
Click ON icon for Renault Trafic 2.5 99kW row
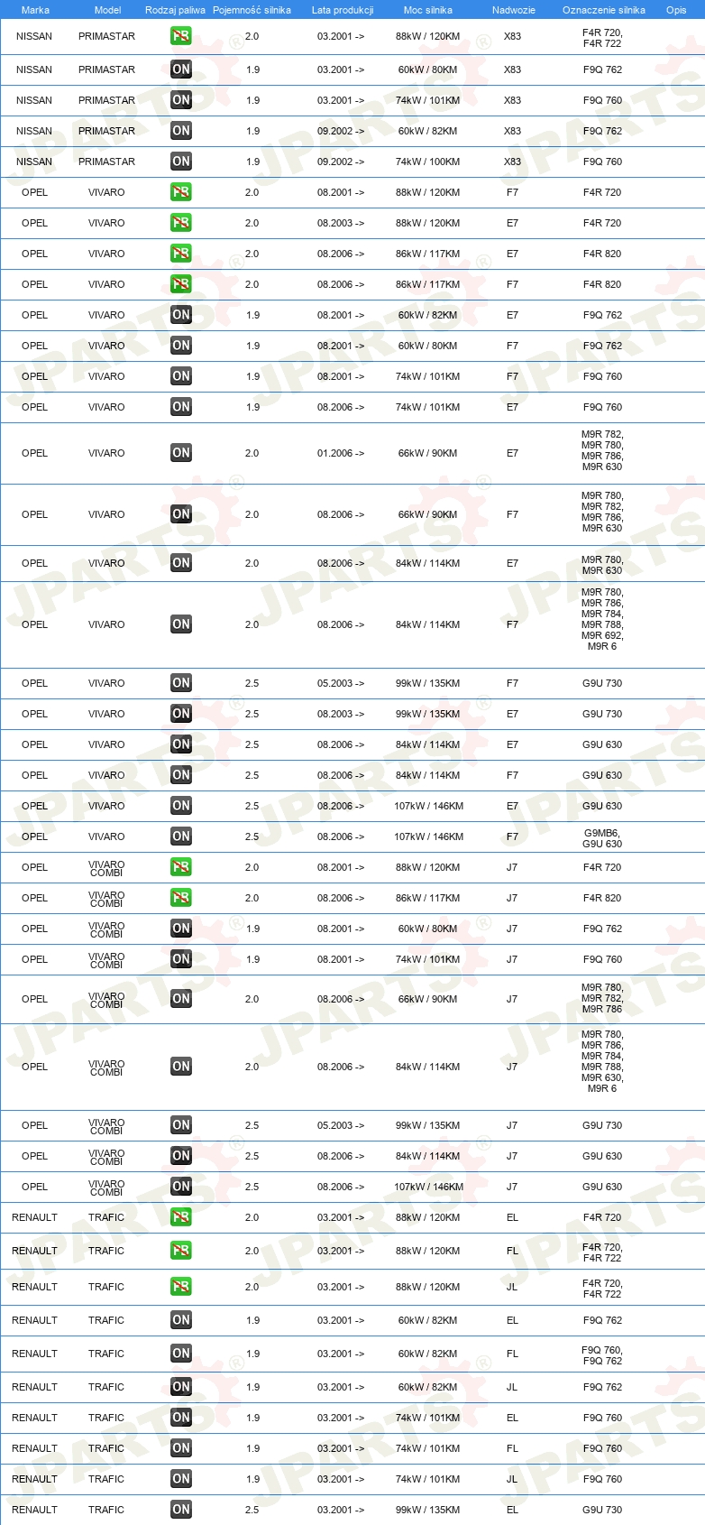pyautogui.click(x=181, y=1510)
